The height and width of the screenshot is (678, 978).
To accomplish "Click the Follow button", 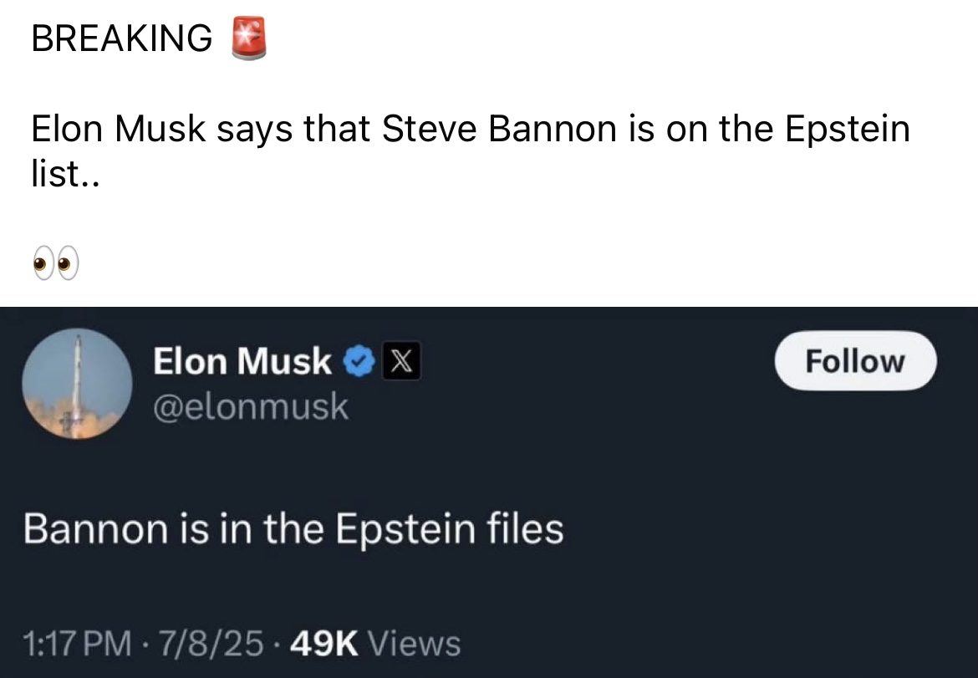I will coord(855,361).
